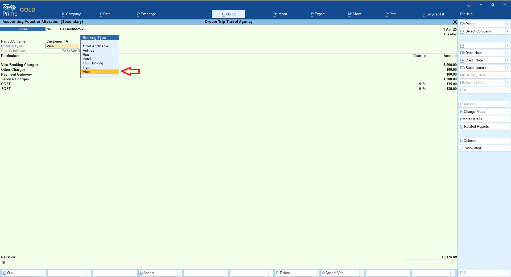
Task: Expand the arrow beside F5: Debit Note
Action: 508,53
